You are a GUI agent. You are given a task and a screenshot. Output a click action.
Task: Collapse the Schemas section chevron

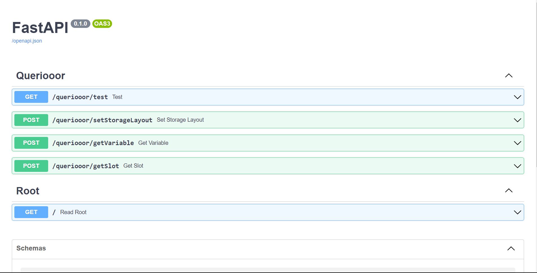coord(511,248)
